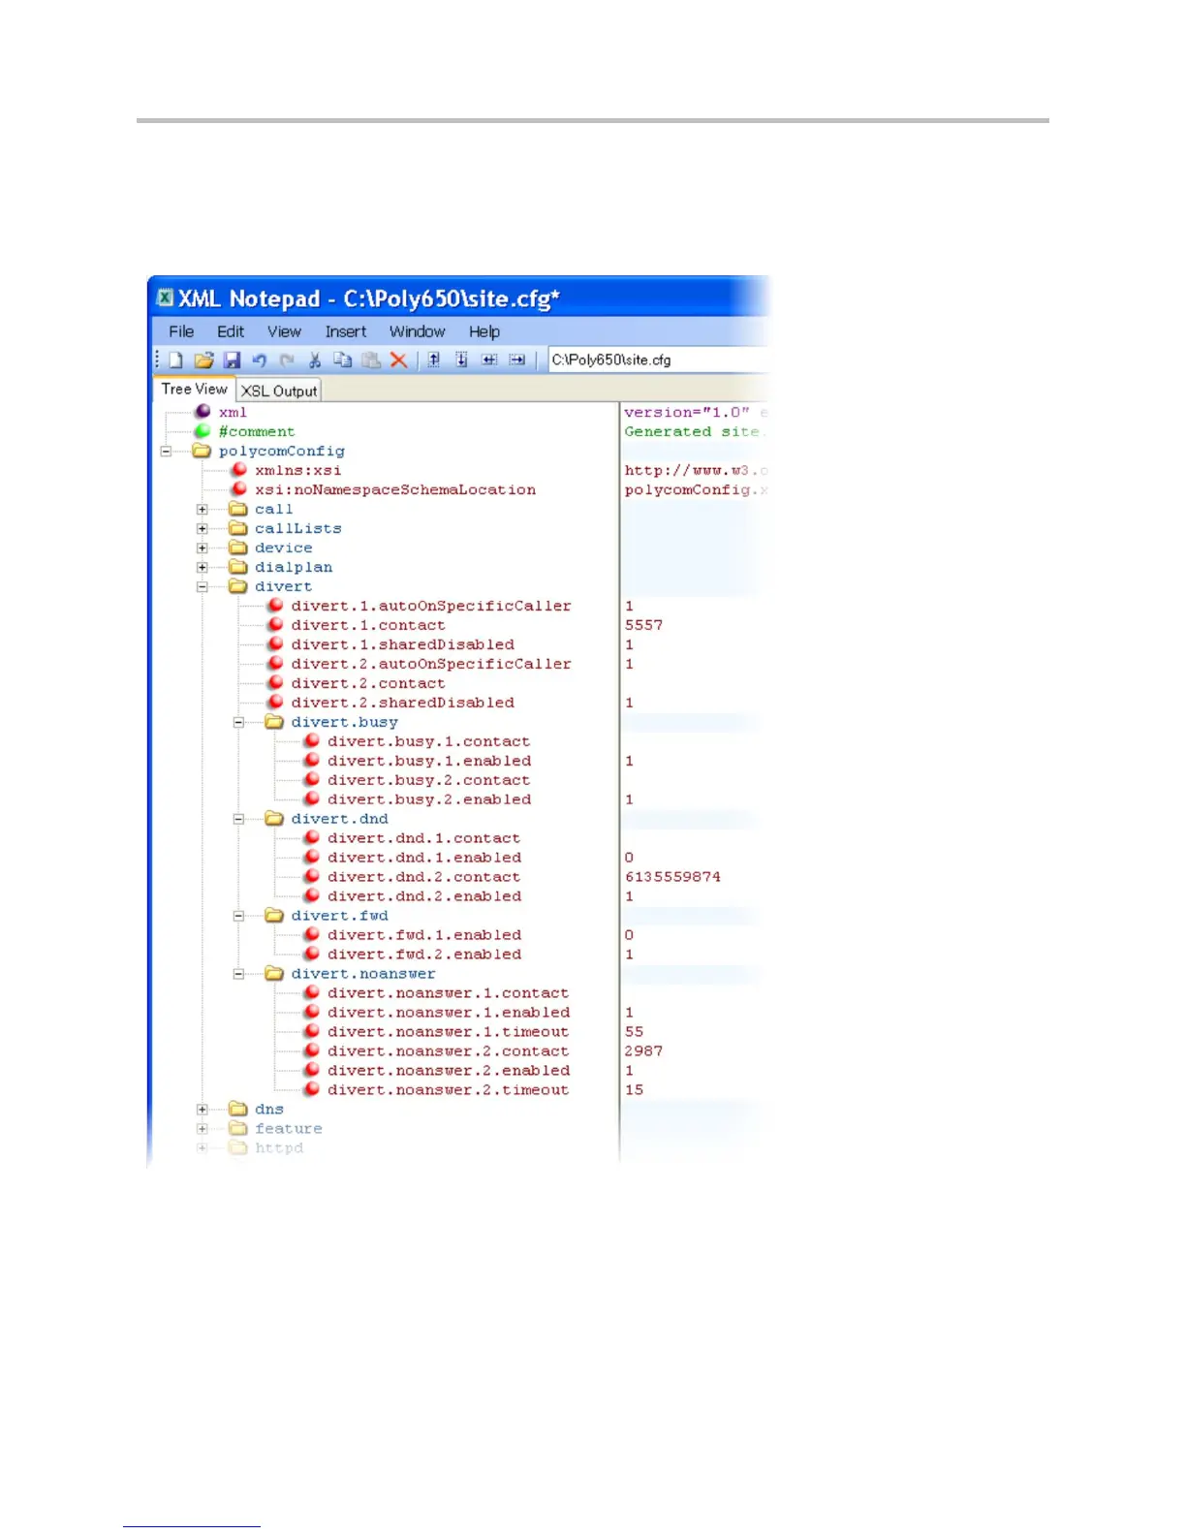Expand the callLists folder node
1186x1535 pixels.
coord(203,528)
